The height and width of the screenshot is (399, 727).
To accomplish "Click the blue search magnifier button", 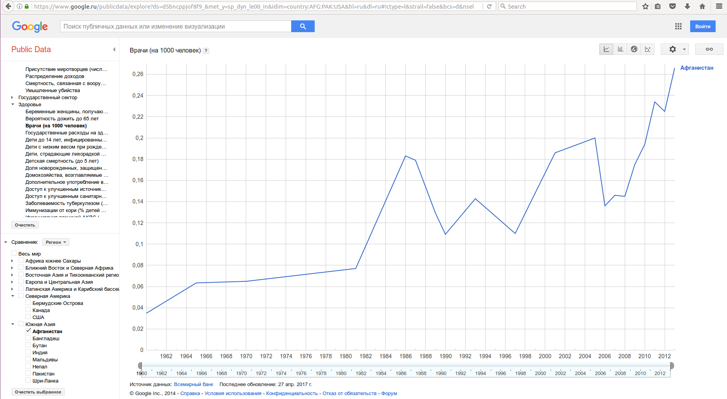I will [303, 26].
